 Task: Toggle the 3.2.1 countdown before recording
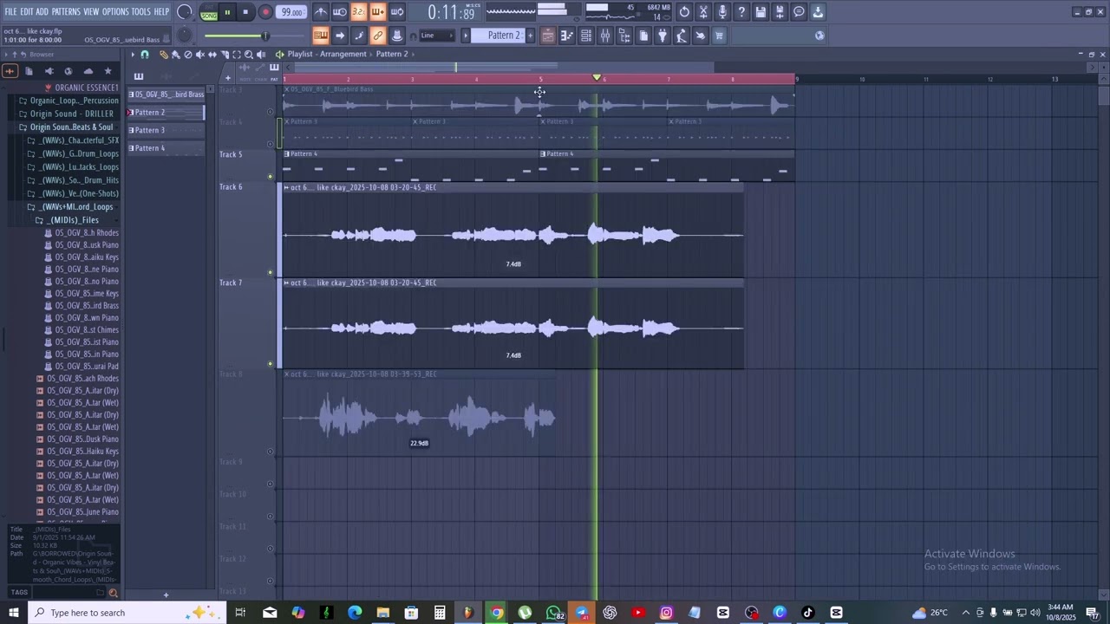point(359,12)
